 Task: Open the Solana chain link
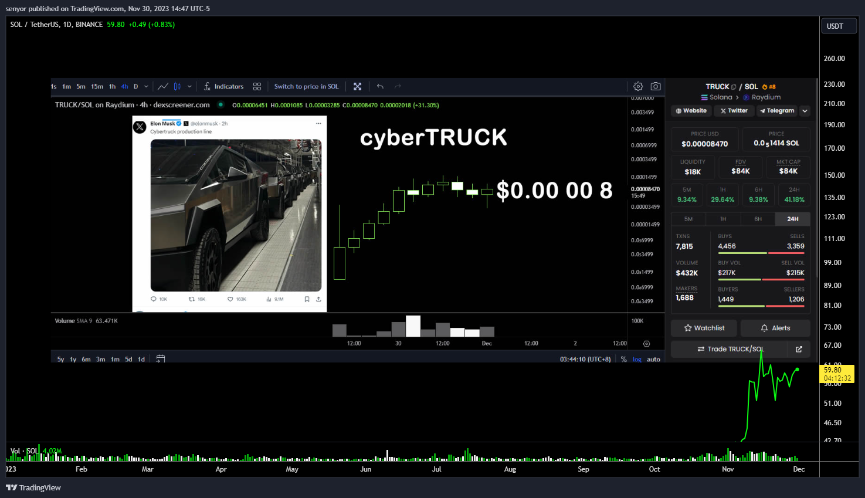[717, 97]
